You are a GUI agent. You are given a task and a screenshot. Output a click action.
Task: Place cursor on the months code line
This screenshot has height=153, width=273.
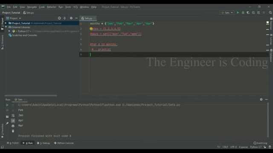(x=122, y=24)
